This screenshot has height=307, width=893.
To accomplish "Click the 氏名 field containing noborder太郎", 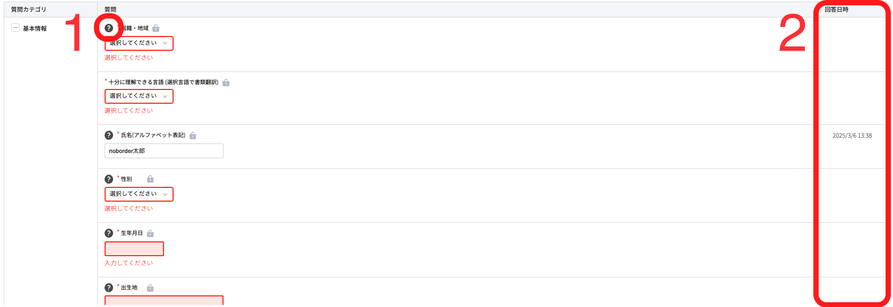I will (x=164, y=151).
